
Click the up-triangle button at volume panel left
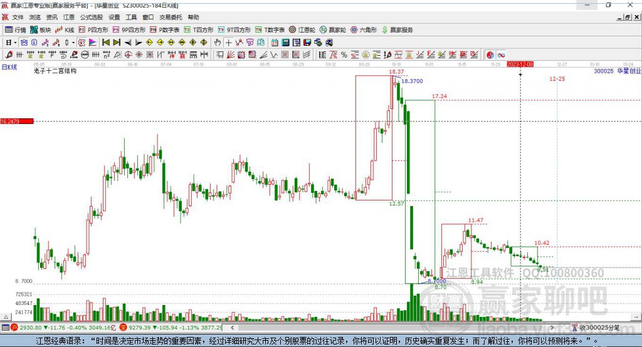click(6, 317)
